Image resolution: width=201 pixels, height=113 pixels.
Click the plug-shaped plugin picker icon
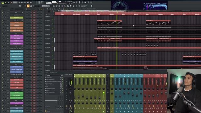click(71, 6)
